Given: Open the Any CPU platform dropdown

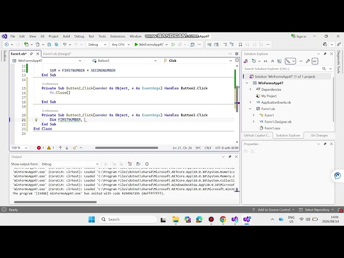Looking at the screenshot, I should click(x=120, y=45).
